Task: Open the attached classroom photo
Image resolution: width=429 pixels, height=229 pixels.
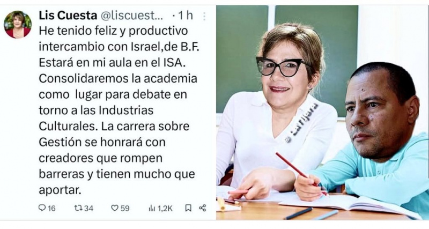Action: point(322,113)
